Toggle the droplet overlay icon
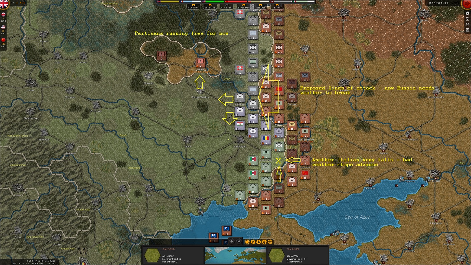 coord(259,242)
